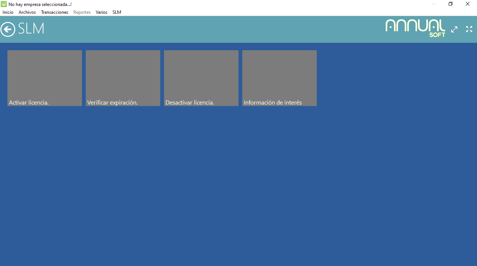Screen dimensions: 477x266
Task: Select the Activar licencia tile
Action: [x=45, y=78]
